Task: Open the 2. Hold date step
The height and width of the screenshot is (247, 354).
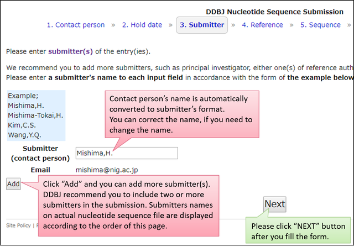Action: point(142,25)
